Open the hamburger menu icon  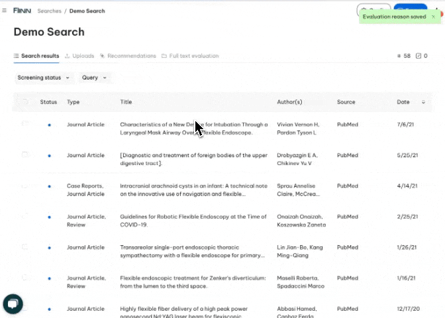click(x=5, y=11)
